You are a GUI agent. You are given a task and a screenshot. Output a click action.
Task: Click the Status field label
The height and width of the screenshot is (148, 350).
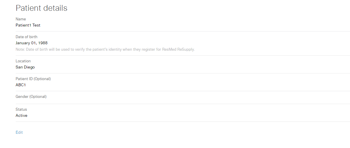click(21, 110)
